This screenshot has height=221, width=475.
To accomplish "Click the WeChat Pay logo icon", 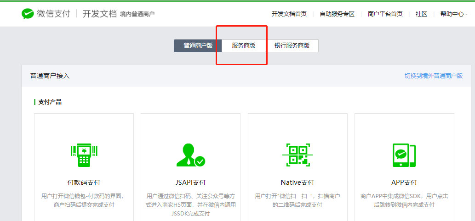I will pos(28,14).
